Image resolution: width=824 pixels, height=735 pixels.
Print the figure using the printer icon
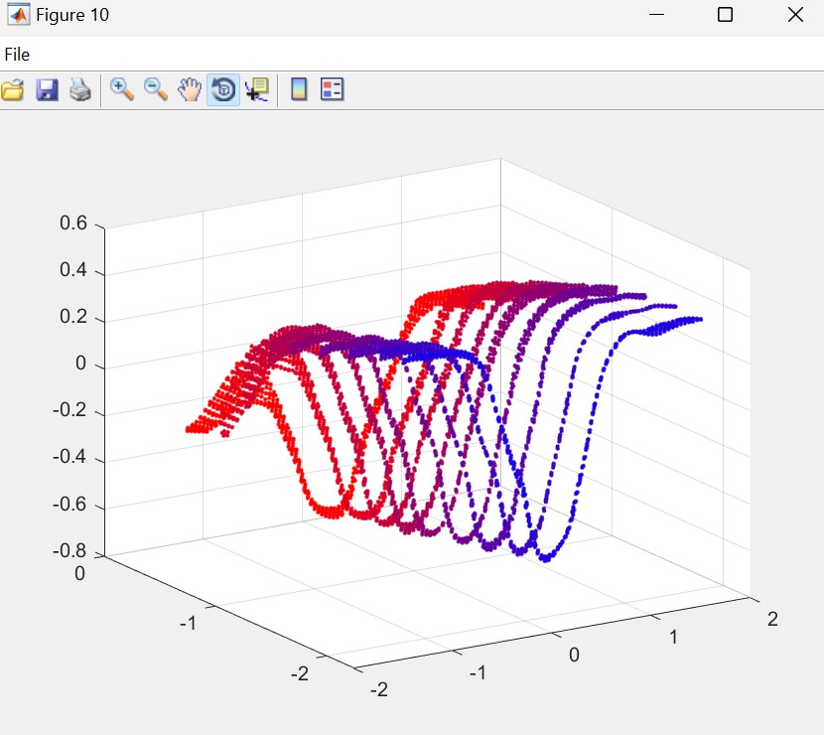click(79, 90)
